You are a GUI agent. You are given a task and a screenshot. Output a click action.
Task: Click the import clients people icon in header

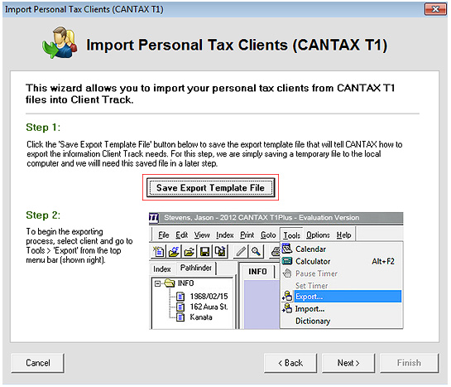[60, 42]
